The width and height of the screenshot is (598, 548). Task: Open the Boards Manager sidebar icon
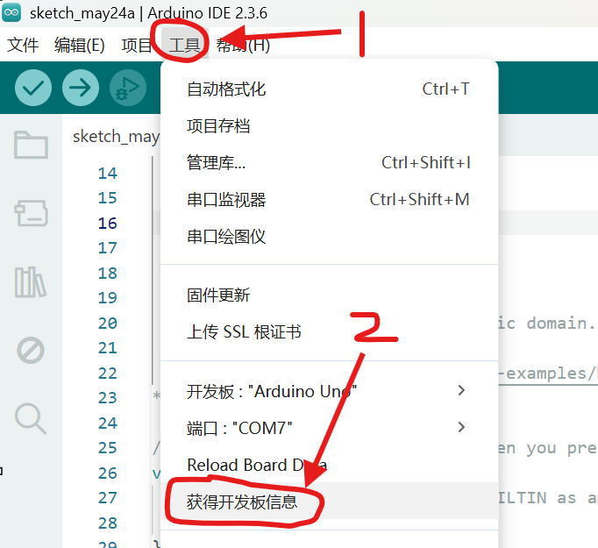point(31,213)
